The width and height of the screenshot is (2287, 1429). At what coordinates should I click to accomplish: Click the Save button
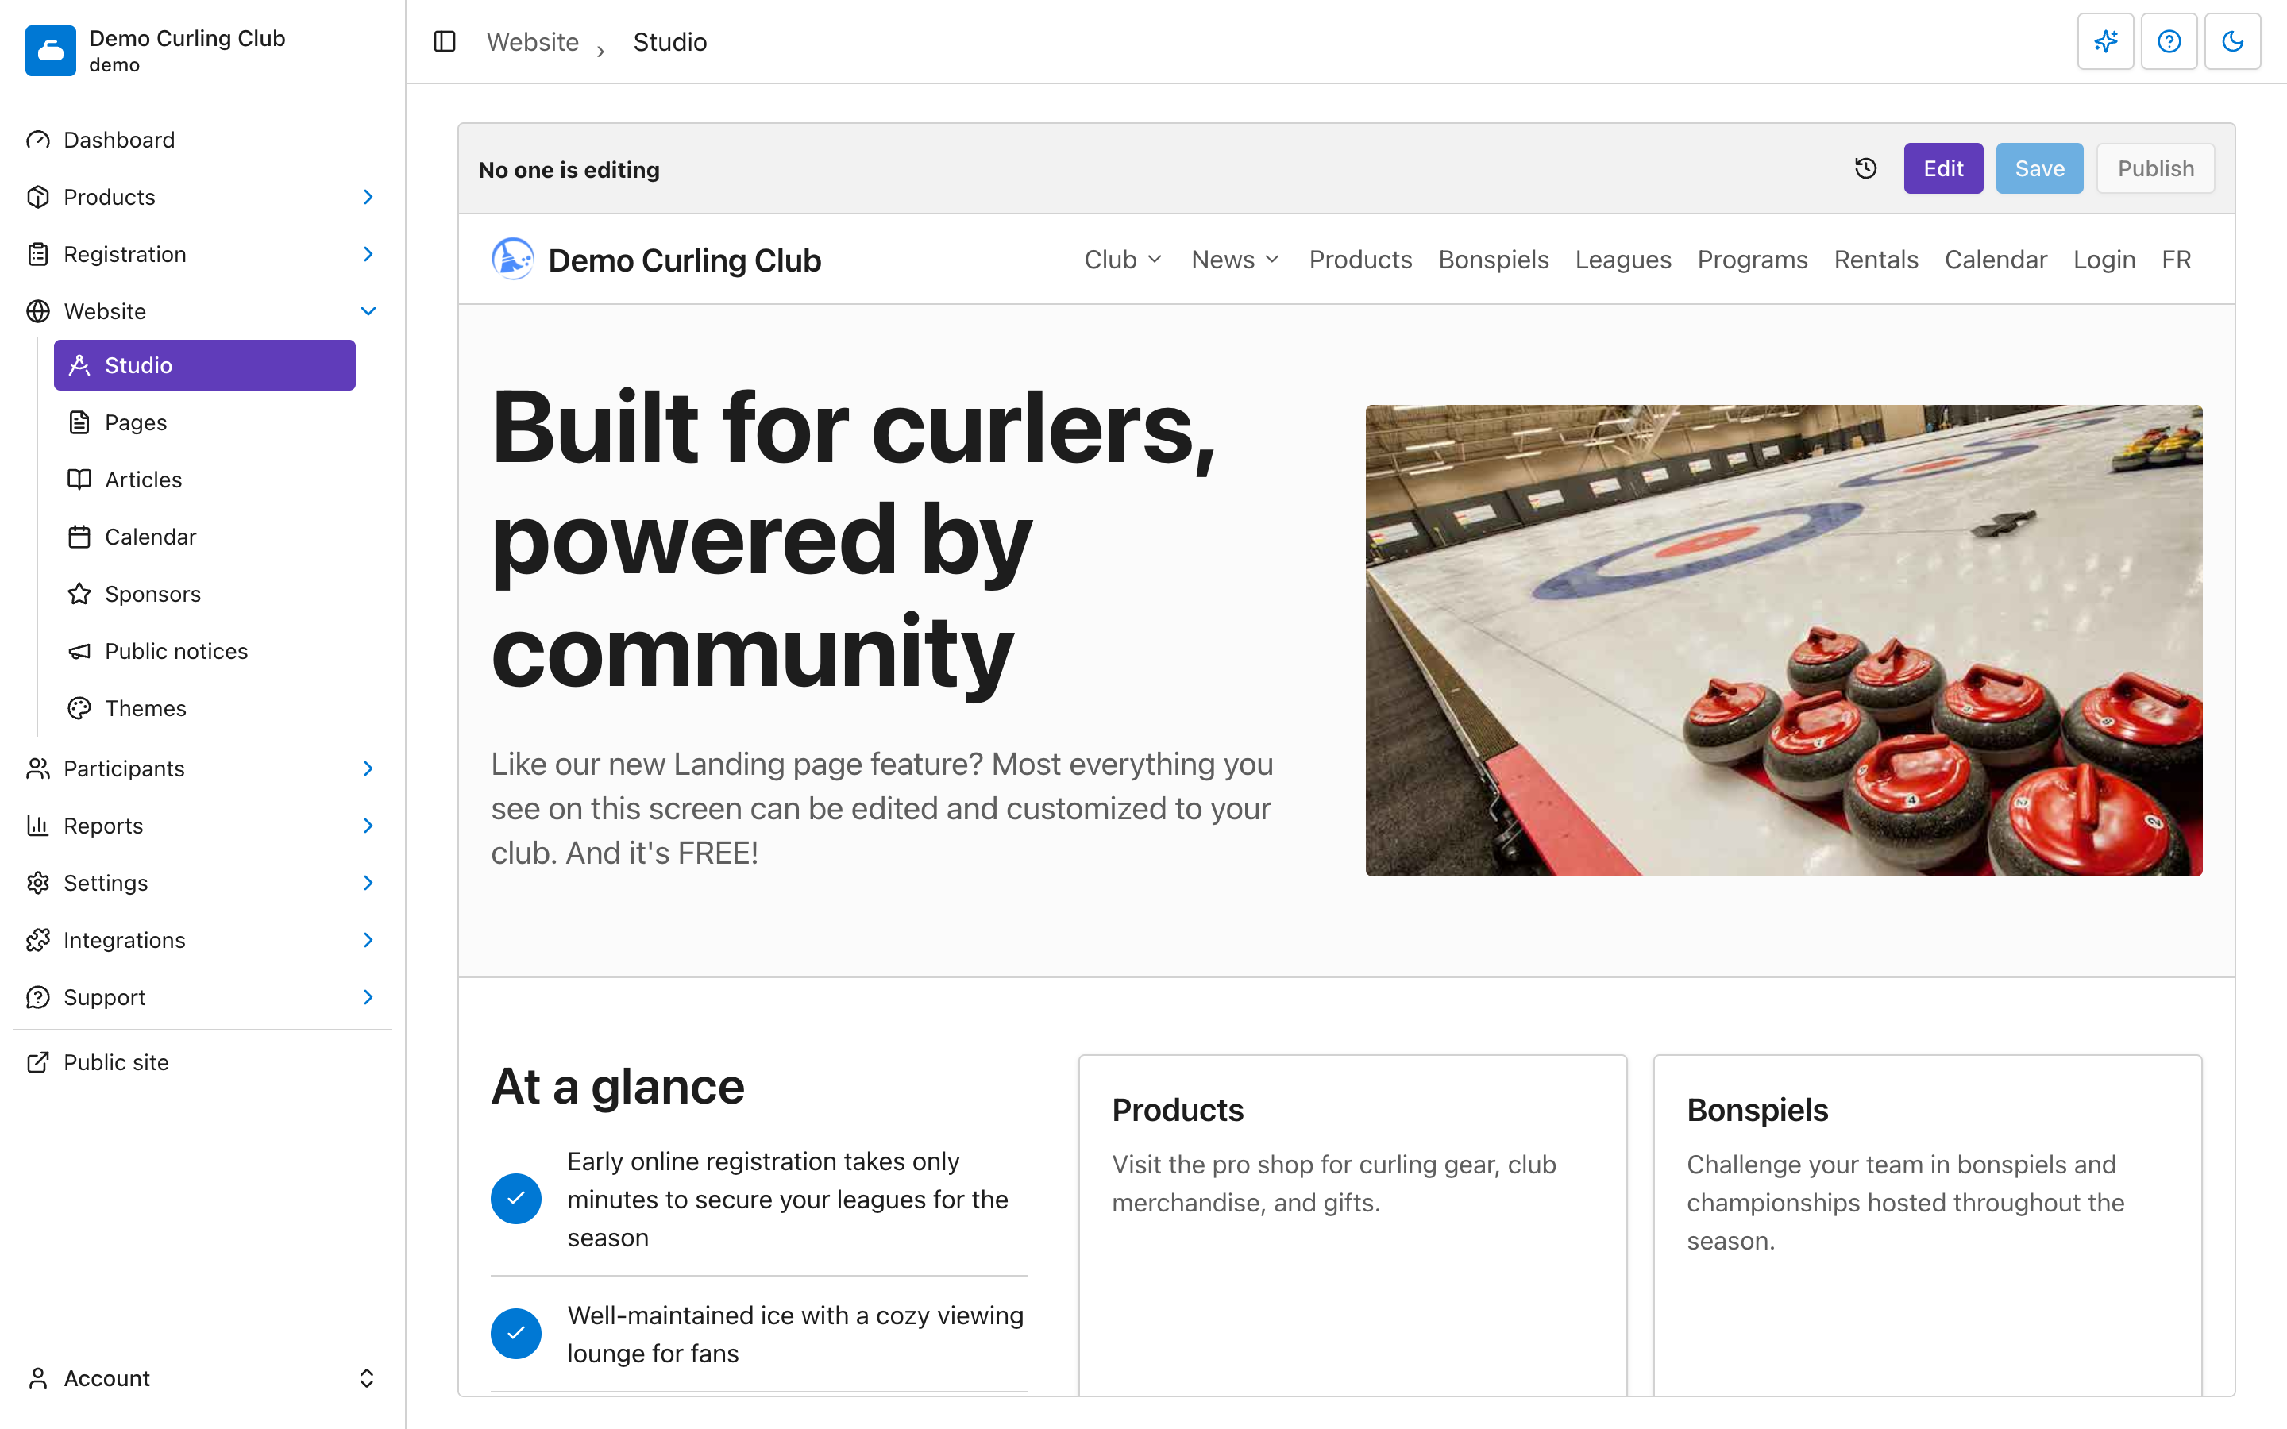(x=2039, y=168)
